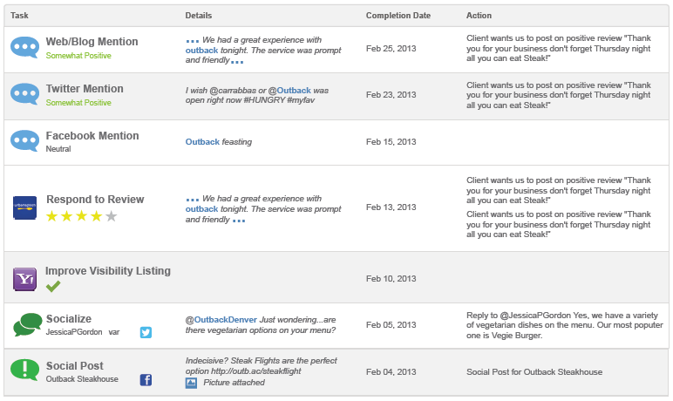673x401 pixels.
Task: Click the Twitter Mention chat bubble icon
Action: coord(25,94)
